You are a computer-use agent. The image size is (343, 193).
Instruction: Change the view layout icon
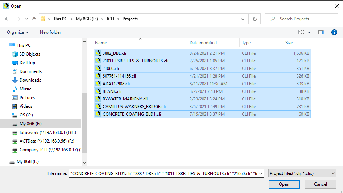(301, 32)
